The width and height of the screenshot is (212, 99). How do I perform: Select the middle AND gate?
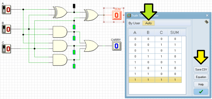[x=60, y=46]
